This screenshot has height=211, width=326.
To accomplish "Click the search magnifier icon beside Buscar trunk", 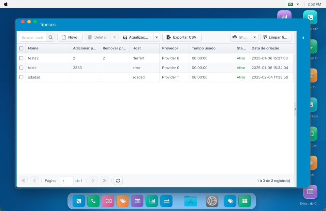I will [x=51, y=37].
